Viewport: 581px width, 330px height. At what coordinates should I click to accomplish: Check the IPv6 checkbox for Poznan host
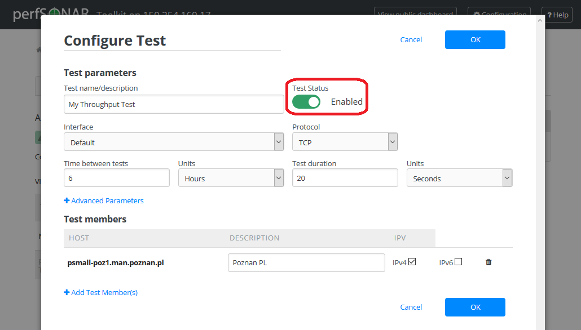(459, 261)
